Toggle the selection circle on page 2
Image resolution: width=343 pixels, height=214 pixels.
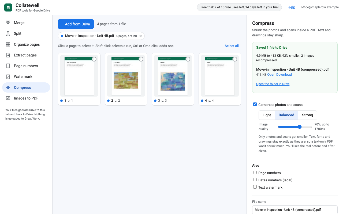point(141,59)
